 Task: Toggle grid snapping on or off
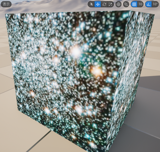[134, 4]
